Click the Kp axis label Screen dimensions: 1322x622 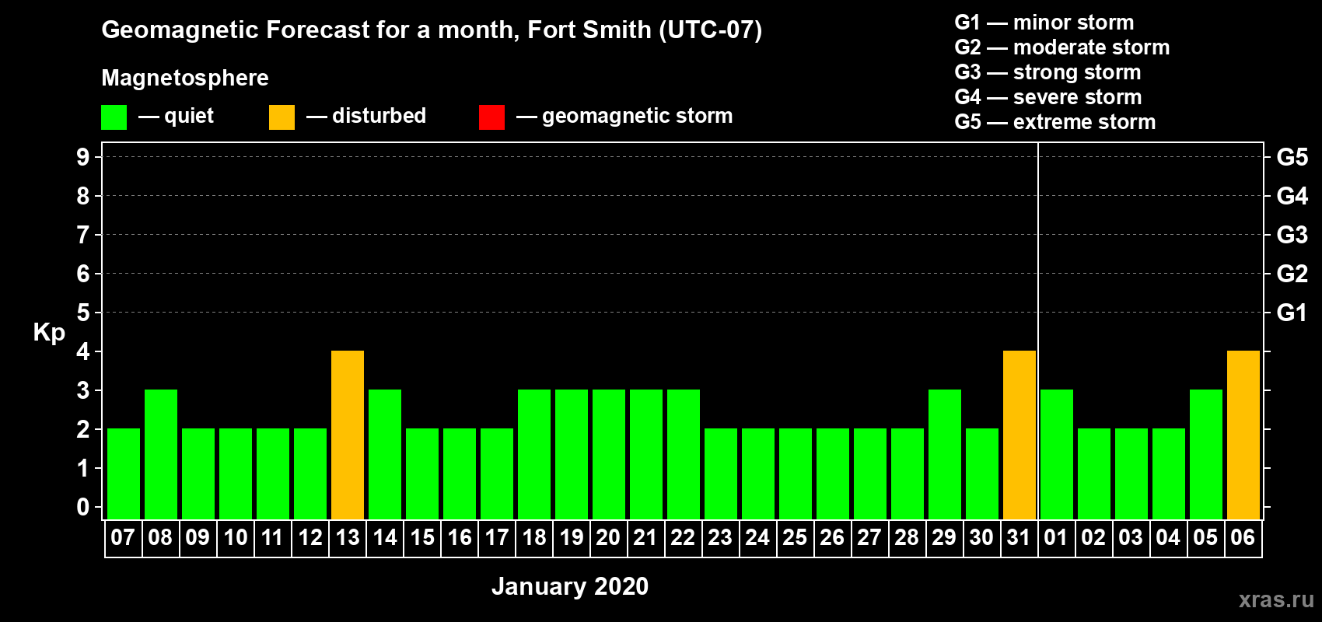[49, 333]
